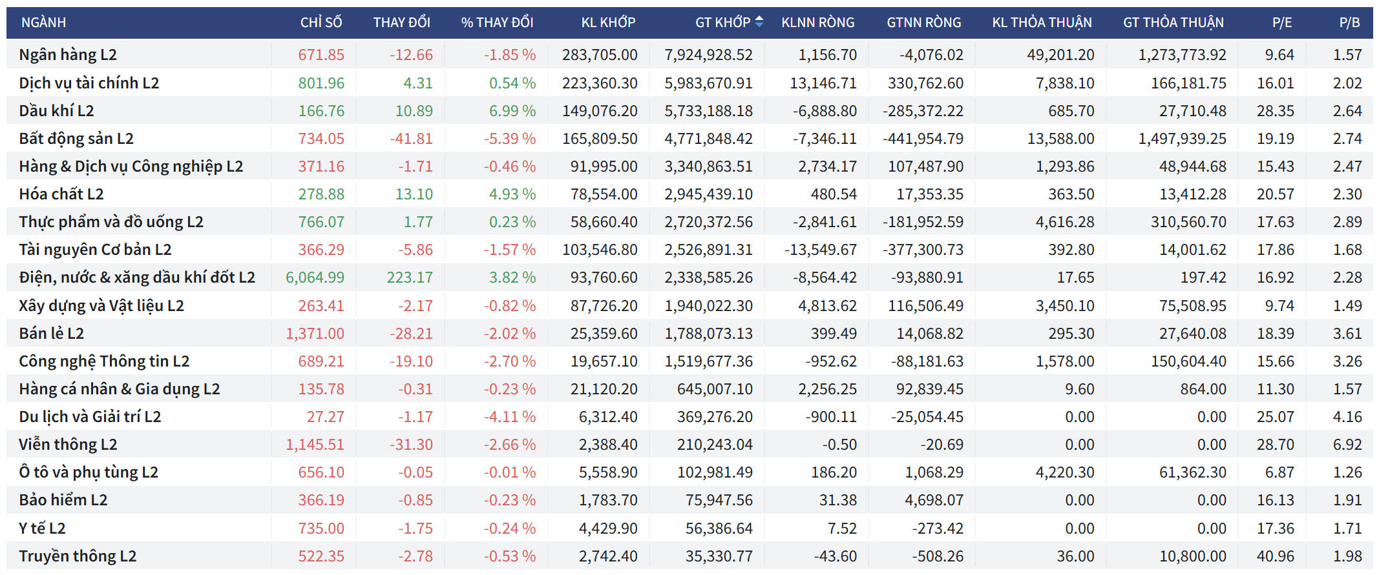Sort by GT THỎA THUẬN column
This screenshot has height=575, width=1379.
(1173, 23)
